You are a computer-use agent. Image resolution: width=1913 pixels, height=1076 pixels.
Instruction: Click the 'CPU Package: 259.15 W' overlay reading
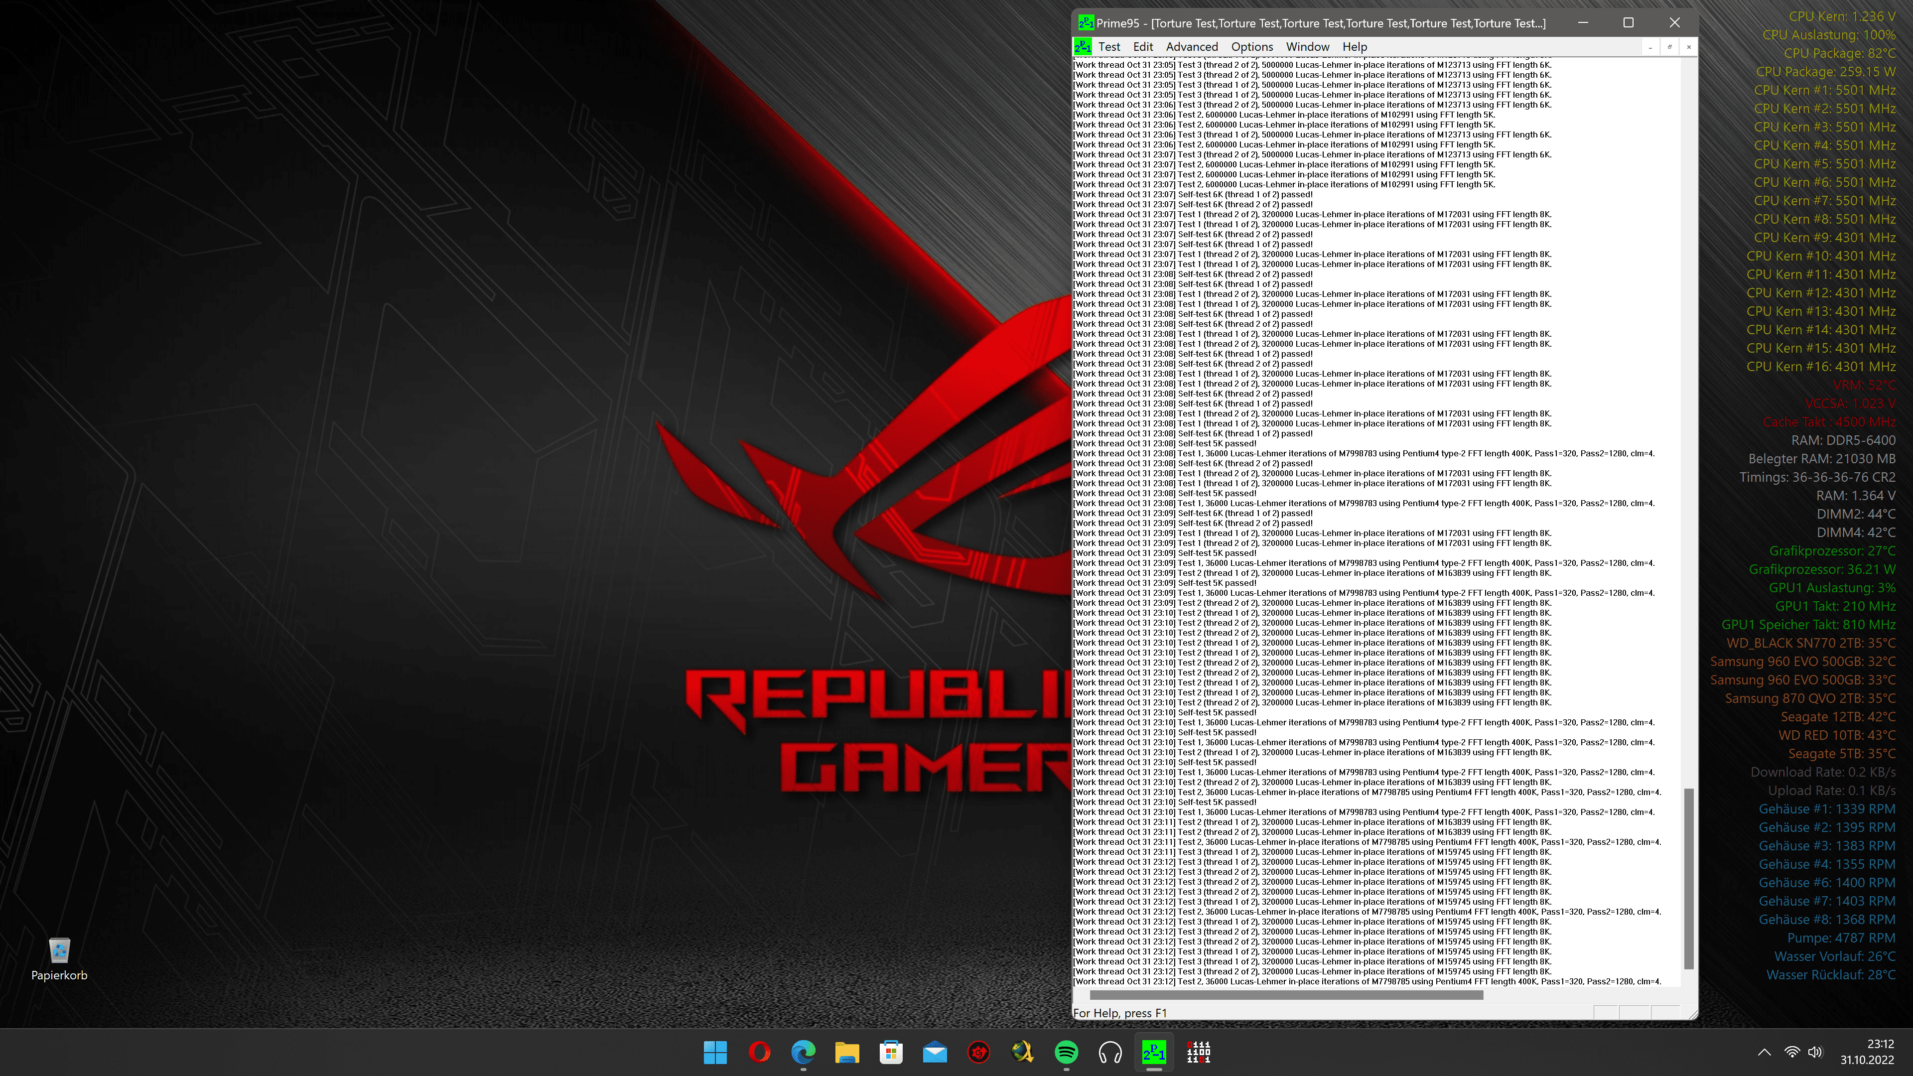pos(1825,72)
